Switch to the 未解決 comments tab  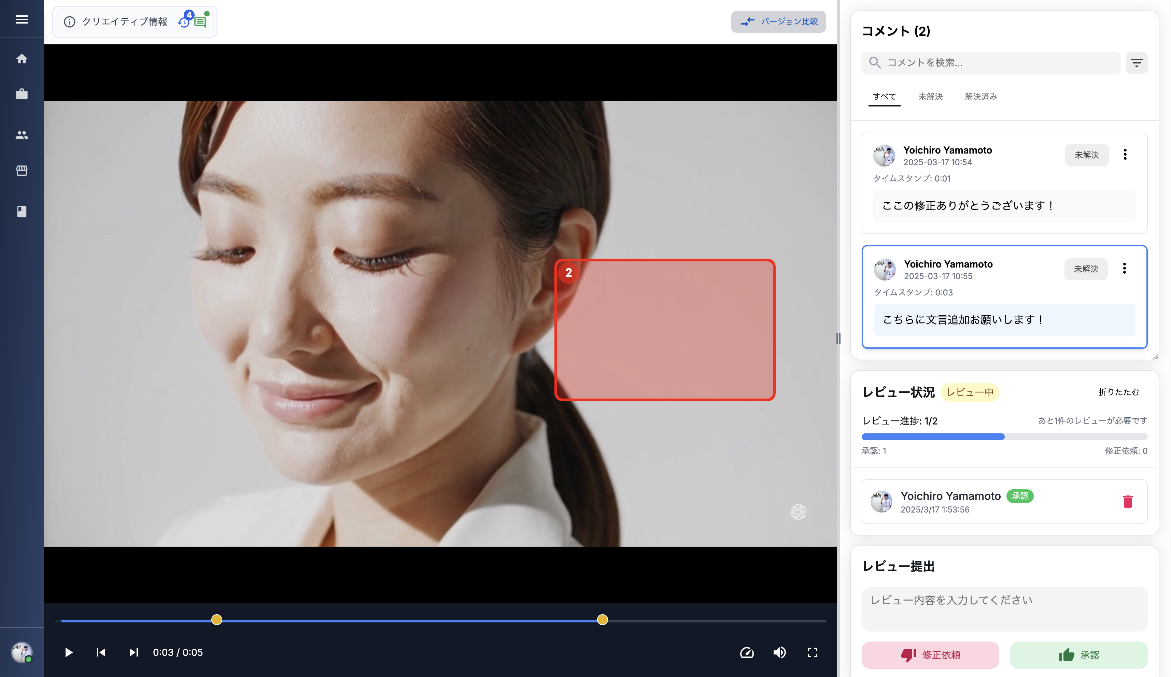point(930,97)
